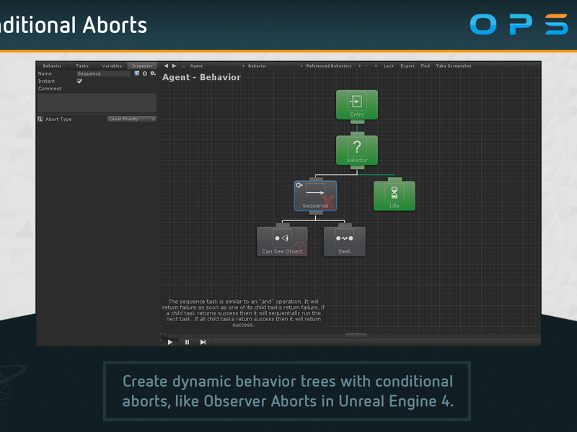Select the Seek task node
Viewport: 577px width, 432px height.
345,241
